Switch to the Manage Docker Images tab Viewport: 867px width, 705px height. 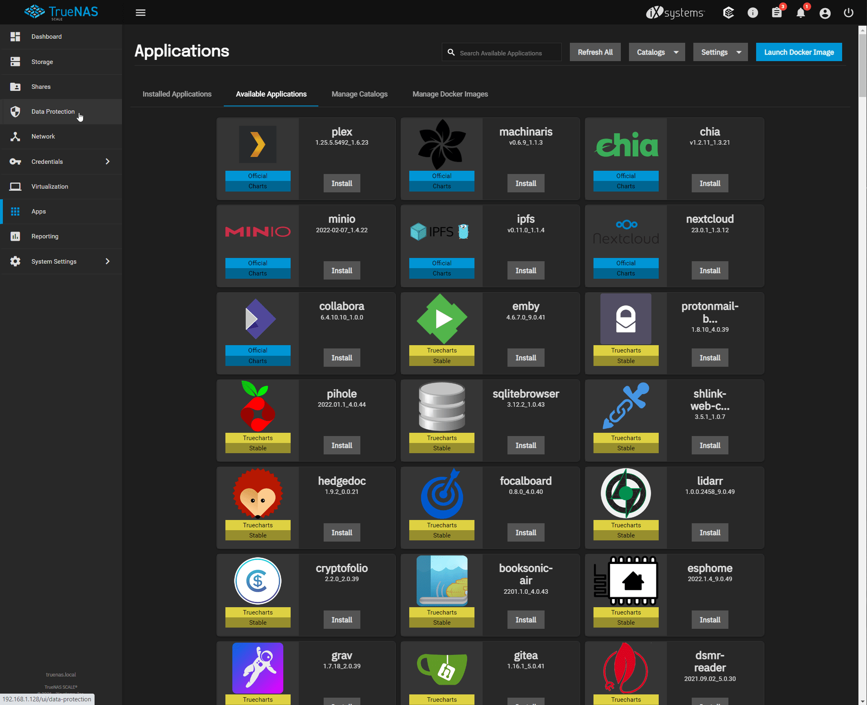[450, 94]
